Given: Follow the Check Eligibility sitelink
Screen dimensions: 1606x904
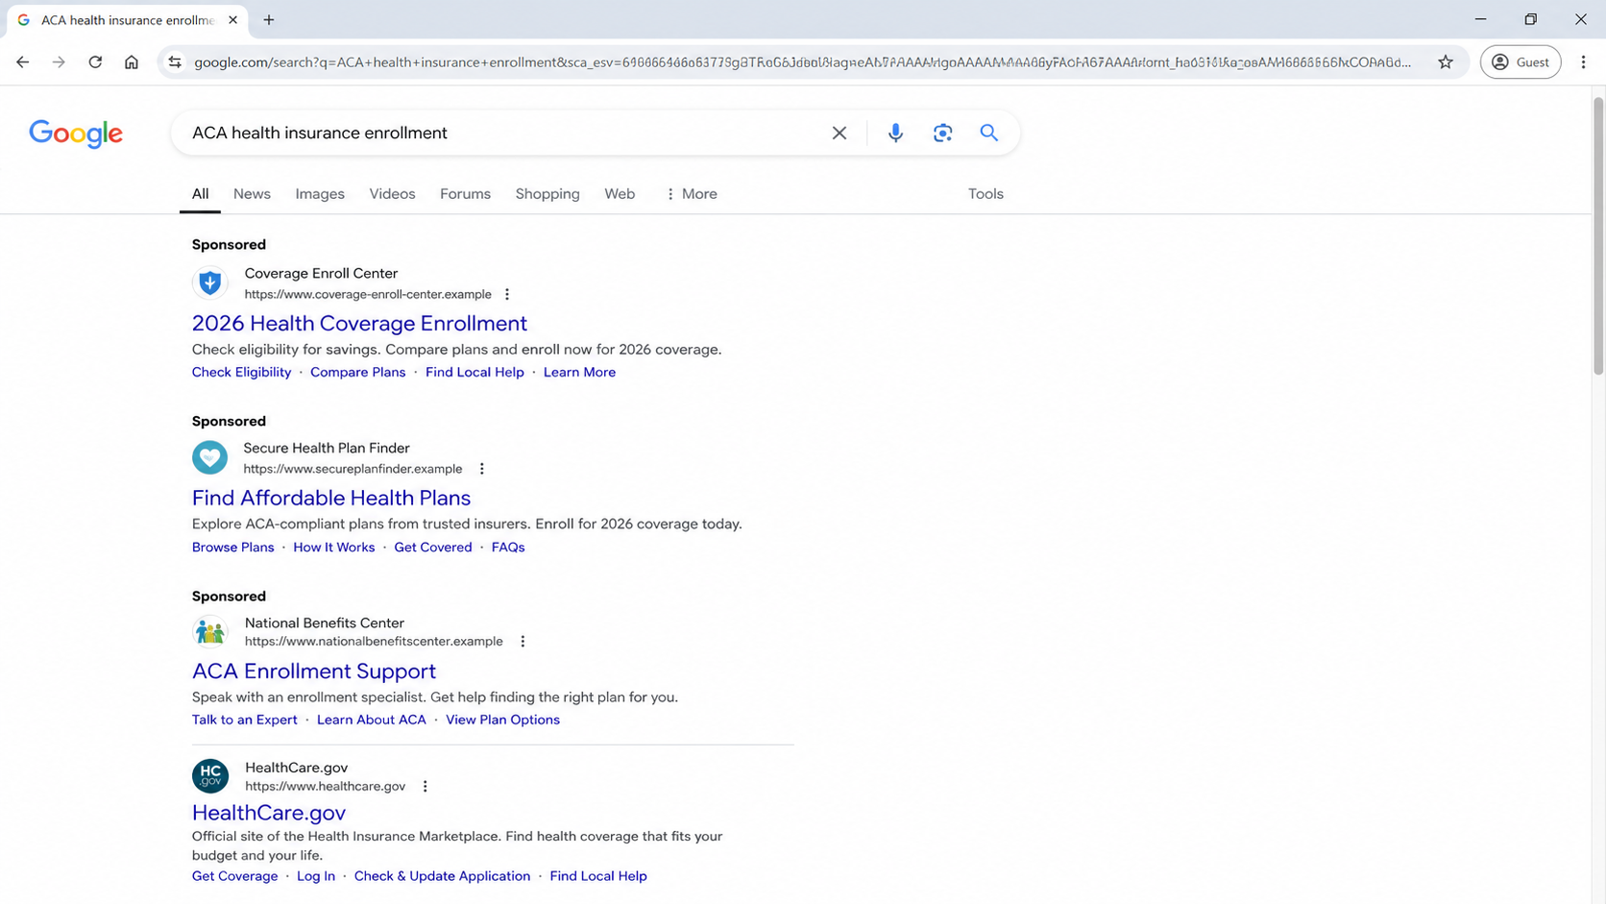Looking at the screenshot, I should [241, 373].
